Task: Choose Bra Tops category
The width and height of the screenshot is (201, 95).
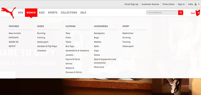Action: [70, 46]
